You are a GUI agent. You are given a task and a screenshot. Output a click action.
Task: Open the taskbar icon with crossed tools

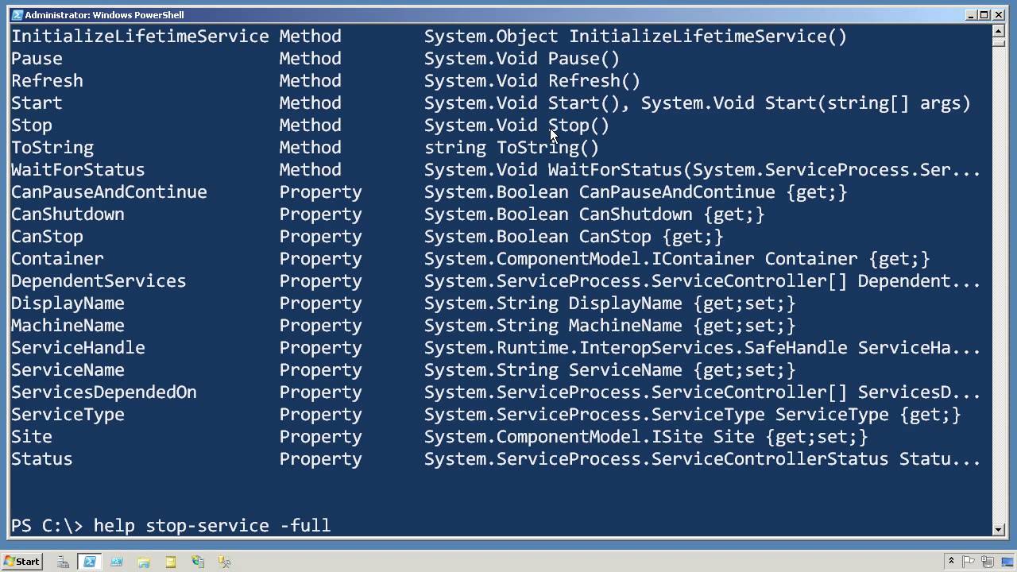tap(225, 562)
